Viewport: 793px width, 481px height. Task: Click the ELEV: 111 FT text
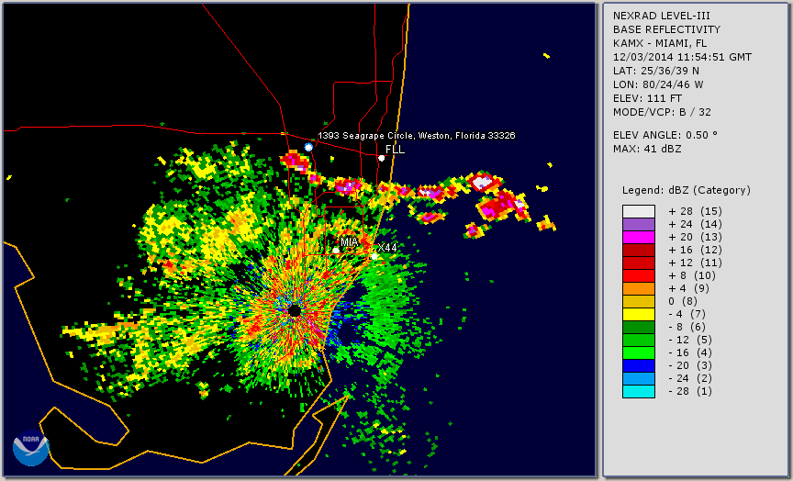pos(647,98)
